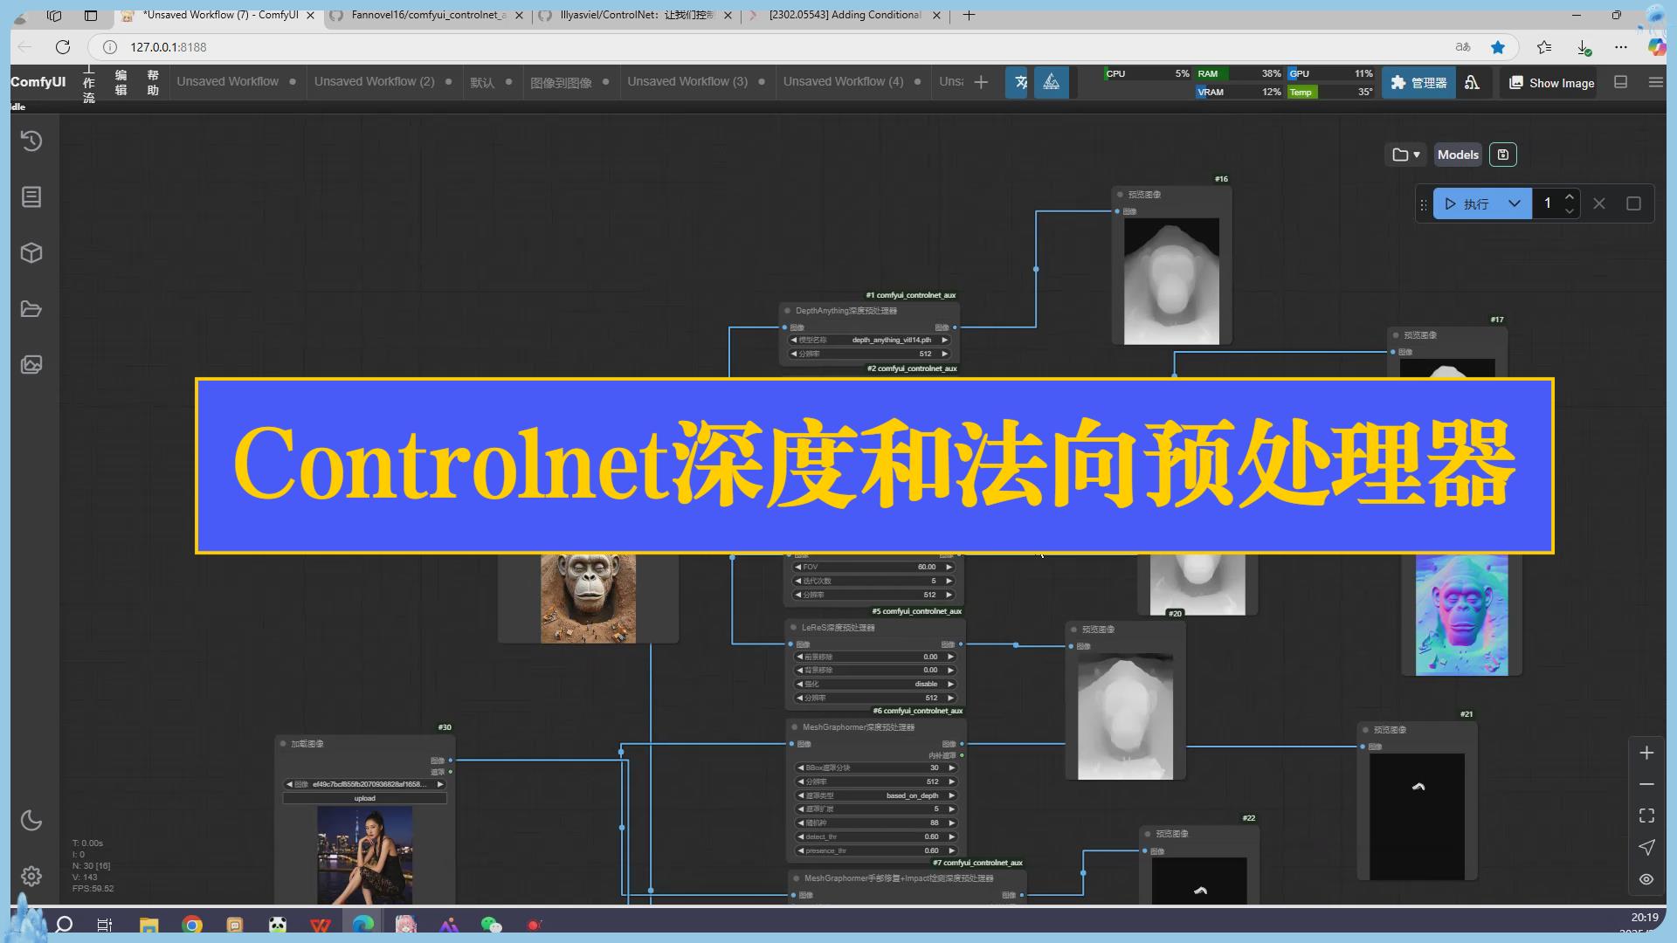
Task: Open WeChat from the taskbar
Action: pos(491,925)
